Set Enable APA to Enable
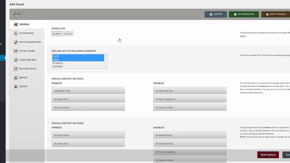The image size is (290, 163). coord(56,34)
